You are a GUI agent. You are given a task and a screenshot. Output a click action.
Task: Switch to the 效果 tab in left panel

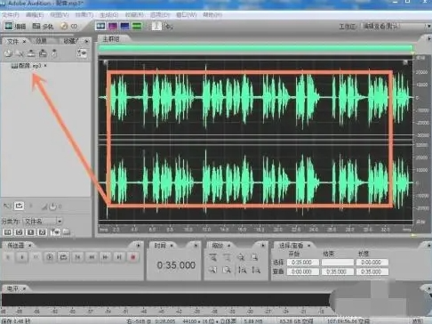[x=42, y=41]
